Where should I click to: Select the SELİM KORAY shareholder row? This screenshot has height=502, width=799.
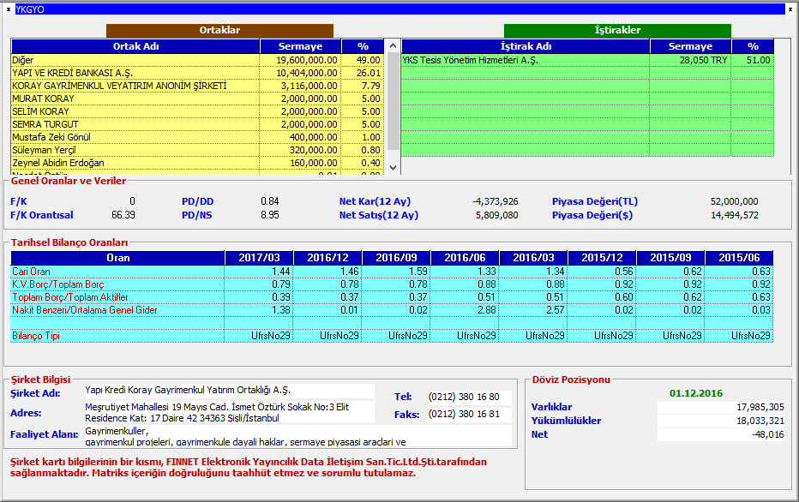coord(196,111)
